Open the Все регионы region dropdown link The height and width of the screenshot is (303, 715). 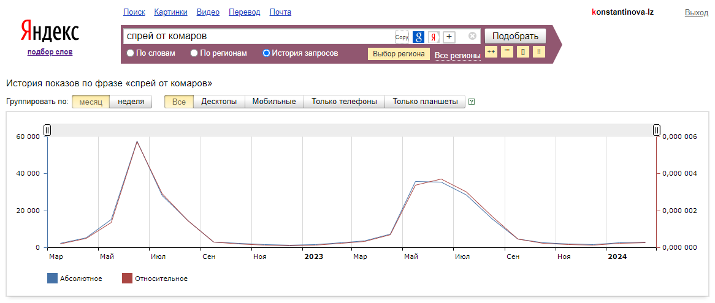(457, 56)
